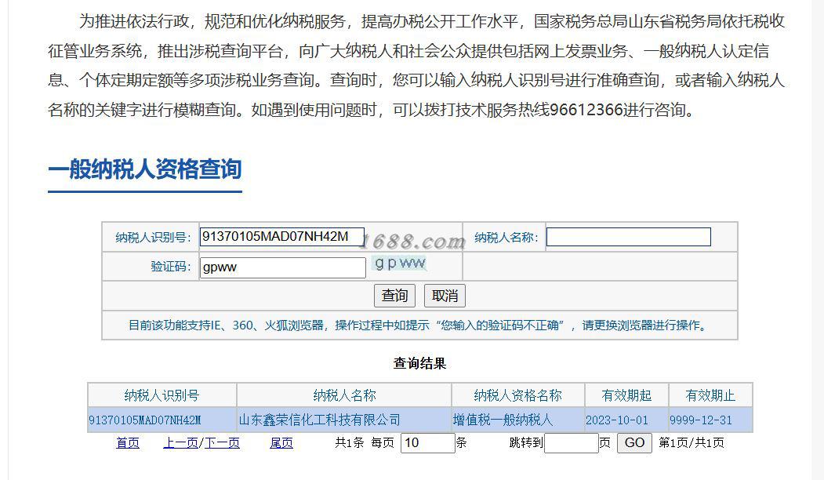Click the 纳税人名称 empty input field
The width and height of the screenshot is (824, 480).
click(x=629, y=237)
